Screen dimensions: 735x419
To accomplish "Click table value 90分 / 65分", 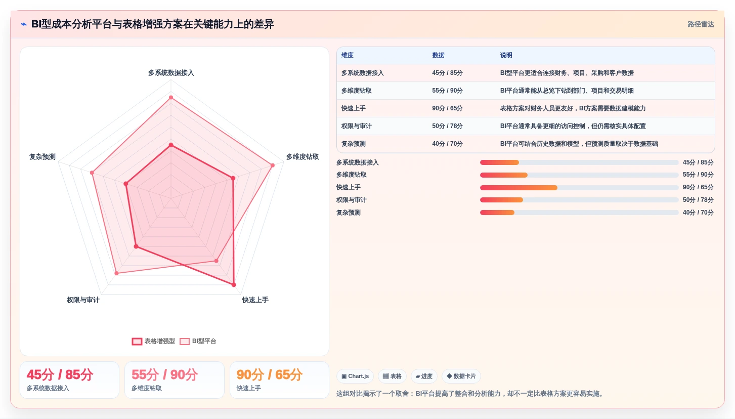I will click(x=448, y=108).
